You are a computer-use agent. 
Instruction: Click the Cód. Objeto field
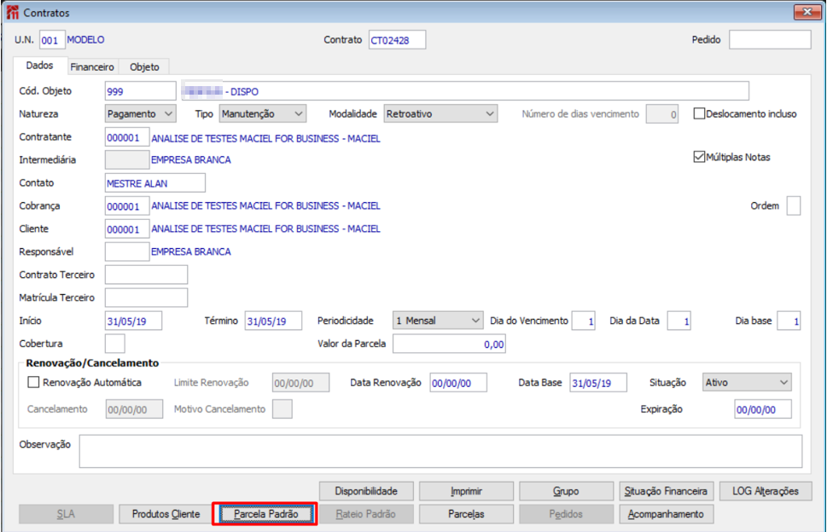tap(140, 91)
